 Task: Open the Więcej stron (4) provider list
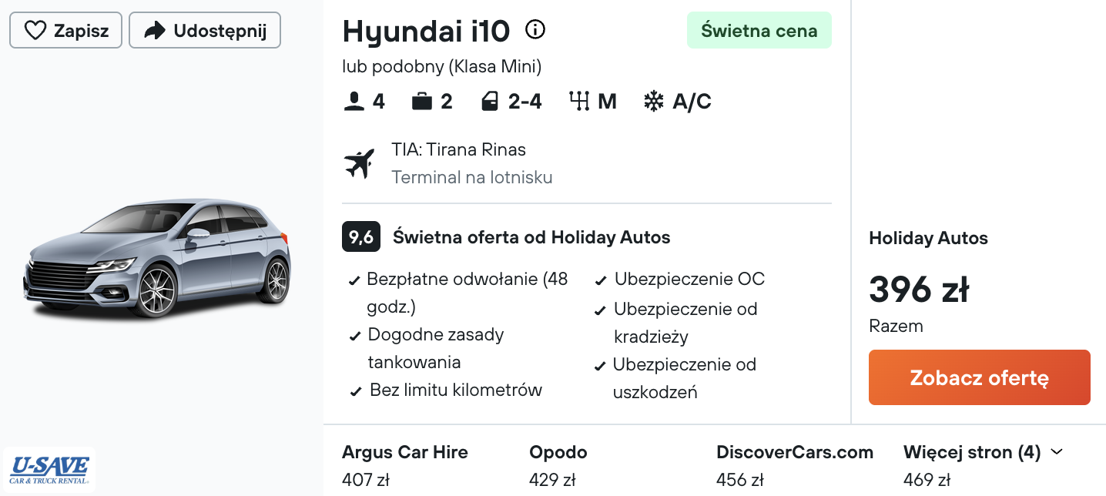click(983, 466)
